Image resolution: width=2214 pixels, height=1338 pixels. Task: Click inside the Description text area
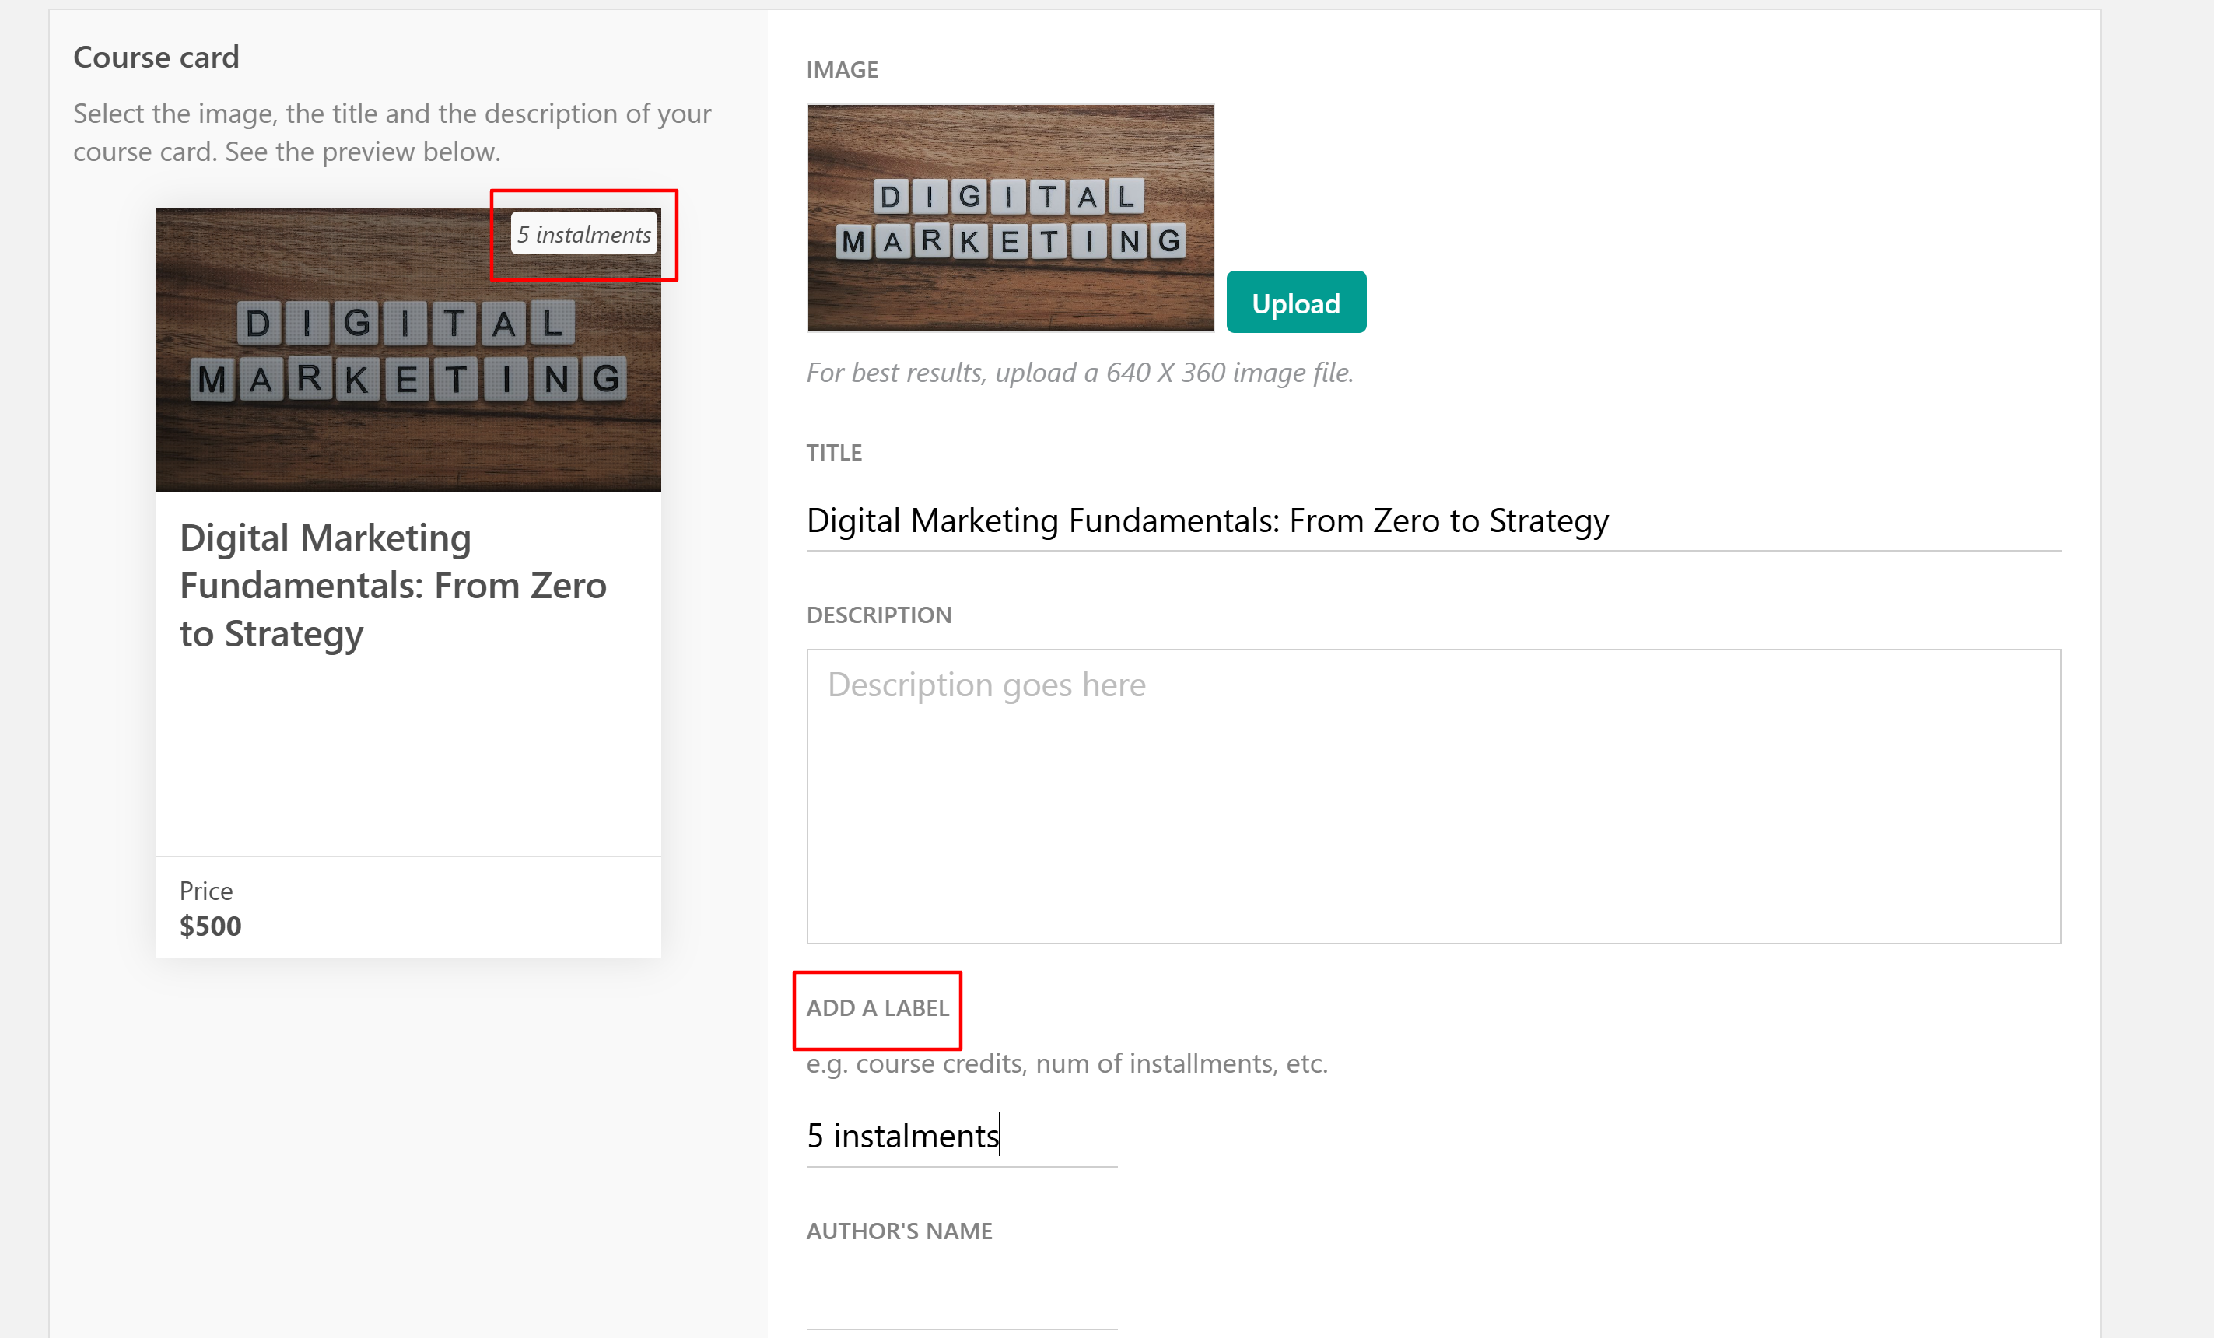point(1432,795)
